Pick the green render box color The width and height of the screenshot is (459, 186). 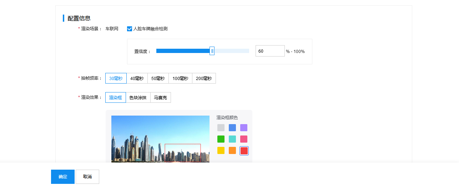coord(221,139)
